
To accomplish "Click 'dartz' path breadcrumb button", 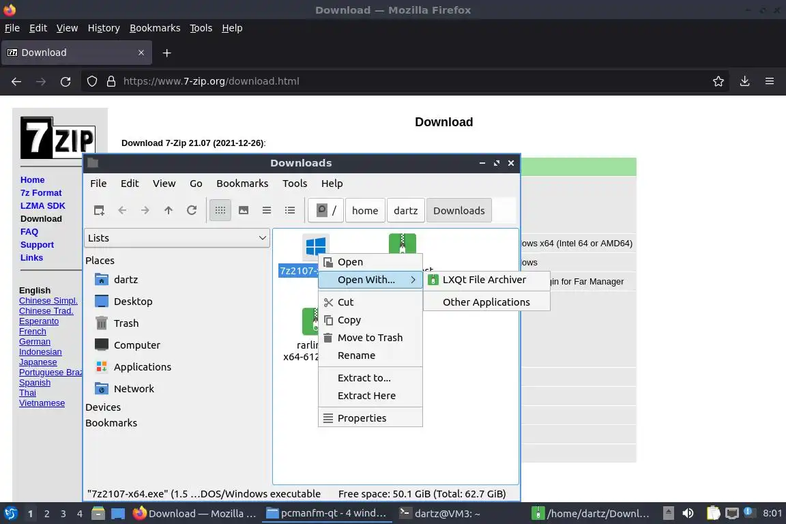I will point(405,211).
